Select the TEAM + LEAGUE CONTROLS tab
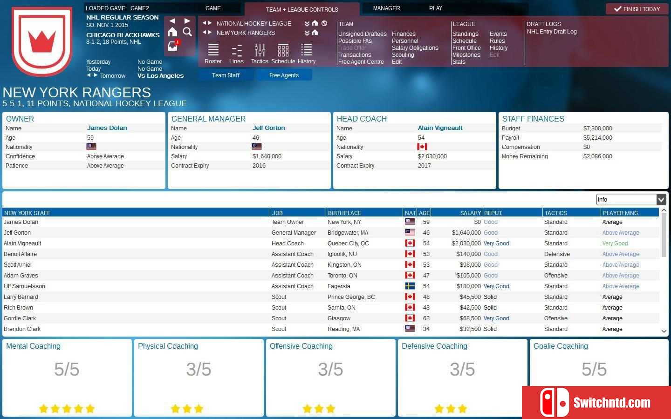The width and height of the screenshot is (671, 419). click(x=302, y=9)
